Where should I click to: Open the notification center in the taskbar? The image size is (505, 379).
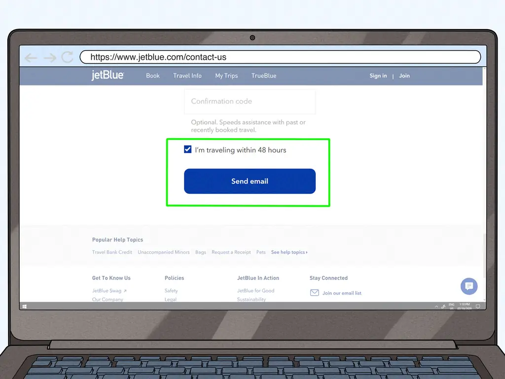point(477,306)
